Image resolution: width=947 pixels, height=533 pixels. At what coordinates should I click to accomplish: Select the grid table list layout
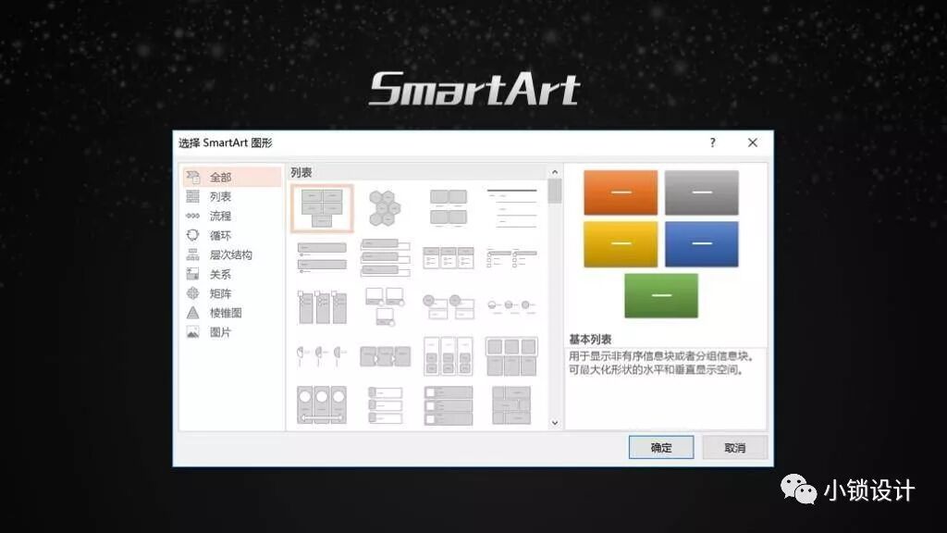[x=511, y=356]
